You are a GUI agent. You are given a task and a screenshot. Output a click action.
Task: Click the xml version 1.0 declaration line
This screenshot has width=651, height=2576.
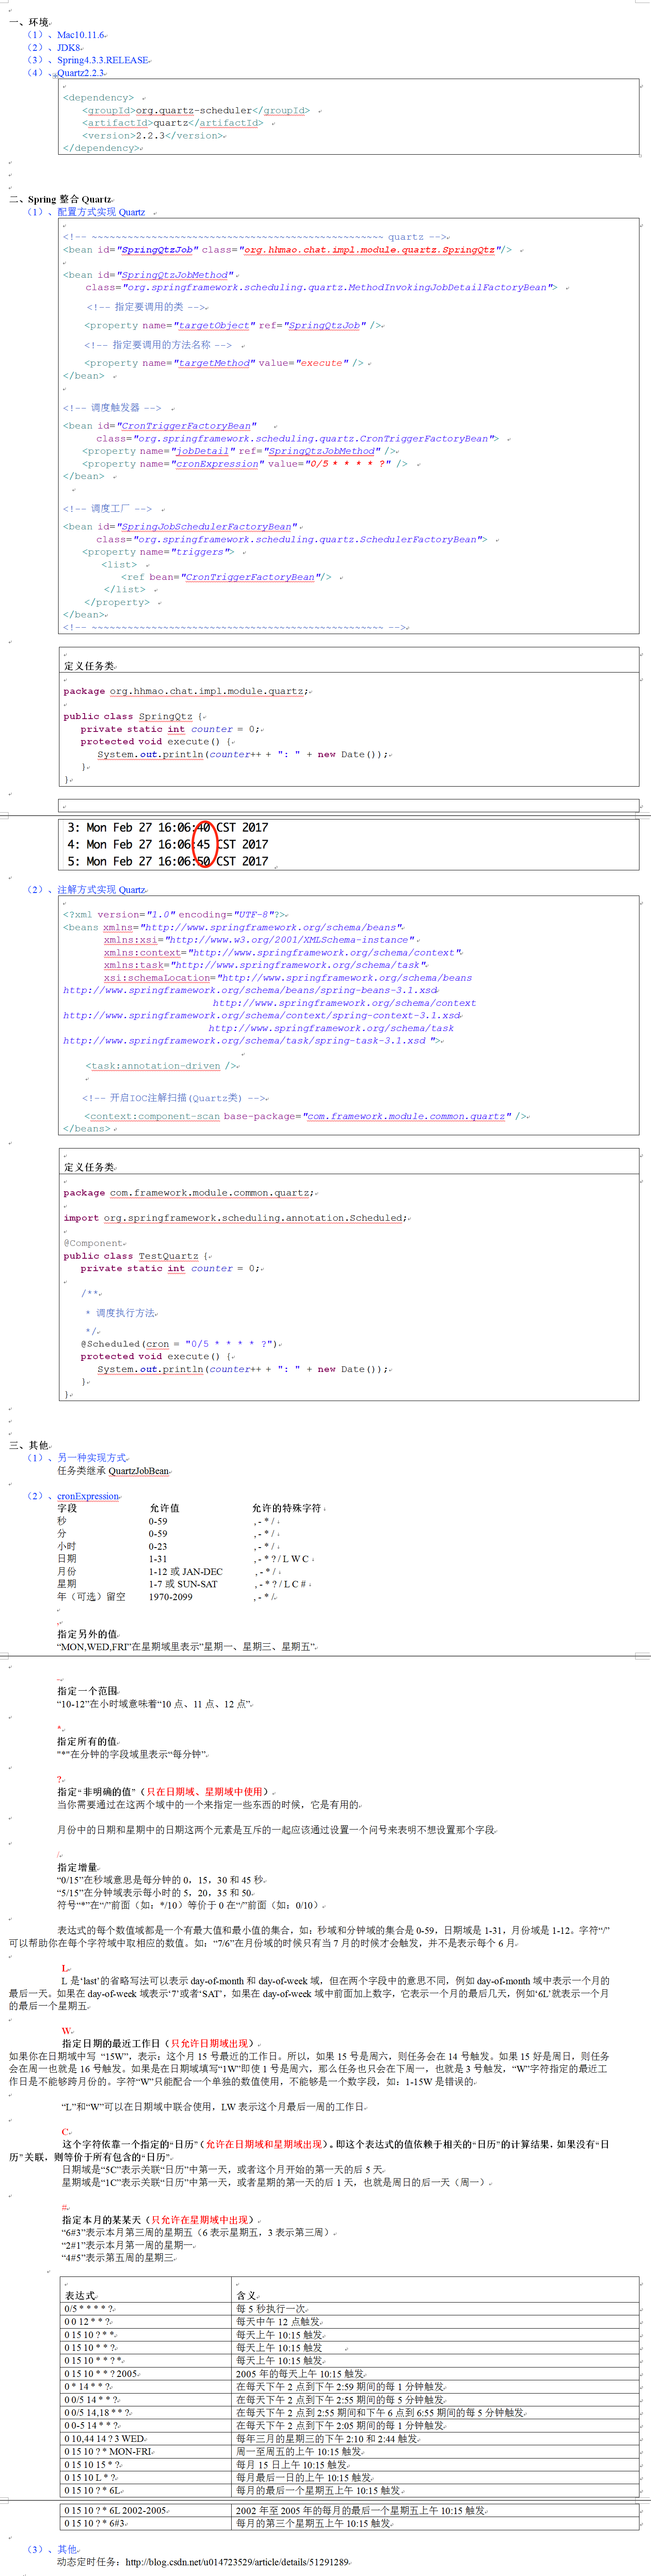click(x=175, y=915)
